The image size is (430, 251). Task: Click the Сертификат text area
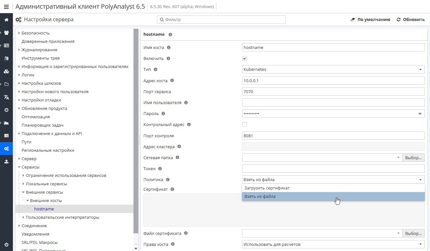284,210
